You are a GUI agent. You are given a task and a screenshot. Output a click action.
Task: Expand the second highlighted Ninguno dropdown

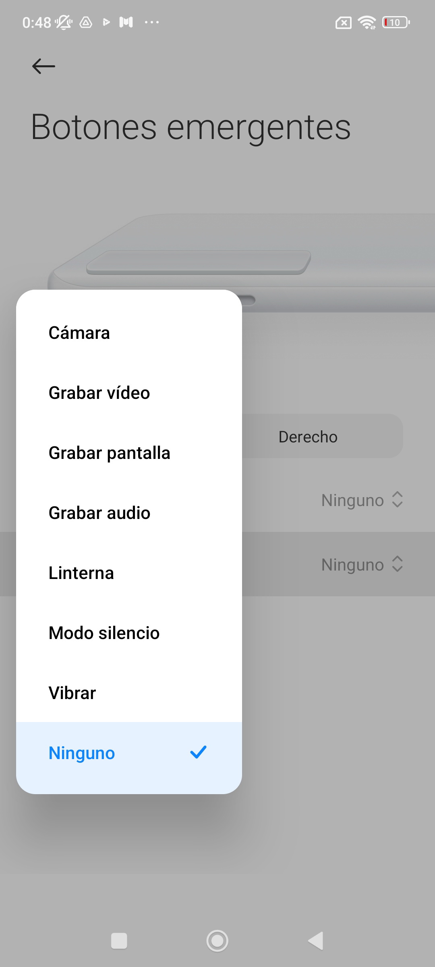pos(362,564)
